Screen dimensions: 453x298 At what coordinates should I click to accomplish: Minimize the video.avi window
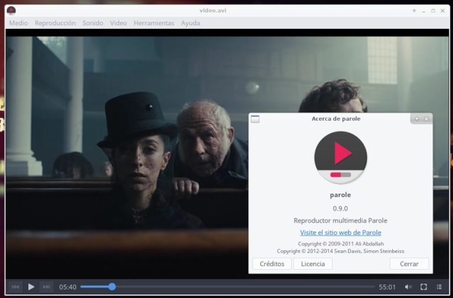(424, 11)
